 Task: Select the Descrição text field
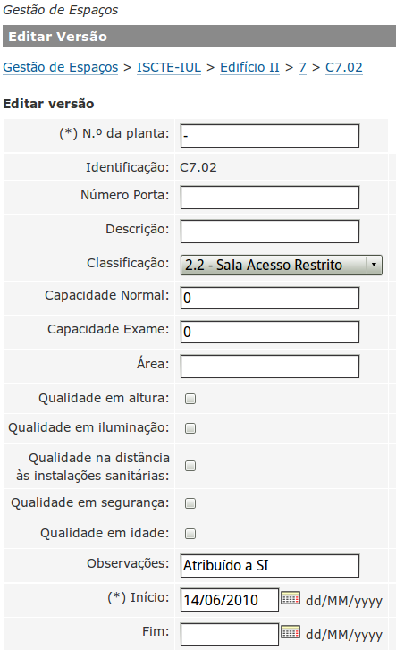[x=270, y=232]
